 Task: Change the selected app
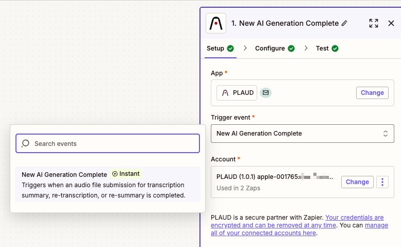(372, 93)
